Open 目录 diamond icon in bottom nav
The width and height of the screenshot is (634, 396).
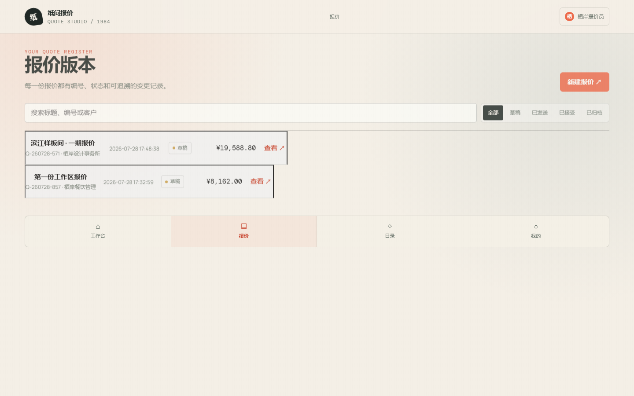pyautogui.click(x=390, y=226)
